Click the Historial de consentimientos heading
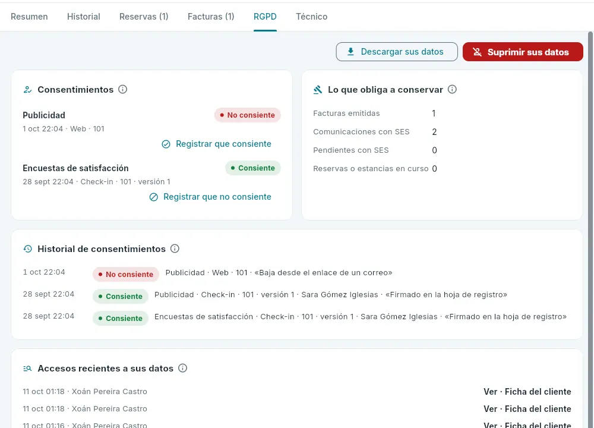This screenshot has height=428, width=594. pos(102,249)
